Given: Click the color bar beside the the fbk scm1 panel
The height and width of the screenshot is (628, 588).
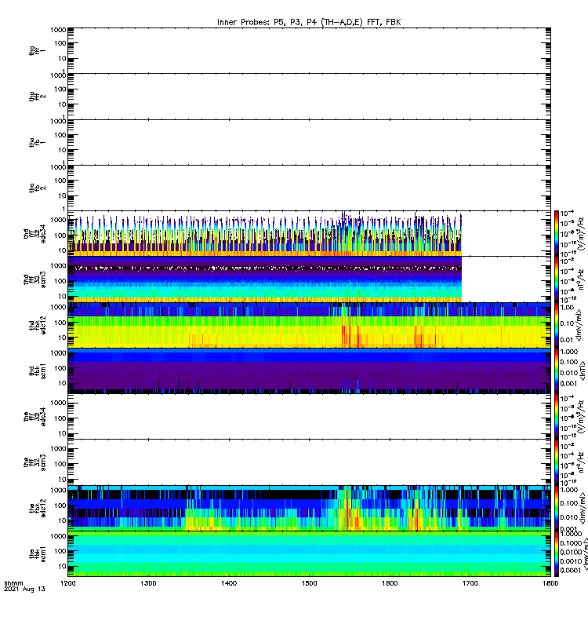Looking at the screenshot, I should 557,554.
